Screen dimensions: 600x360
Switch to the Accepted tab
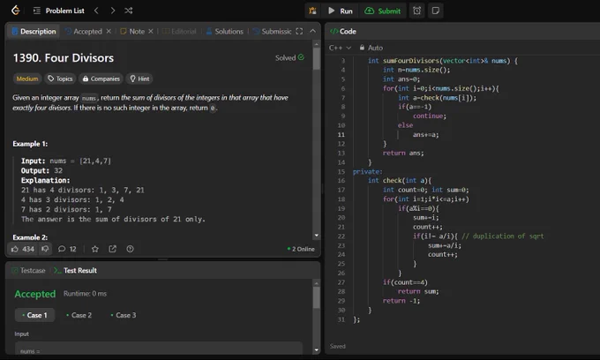click(84, 32)
